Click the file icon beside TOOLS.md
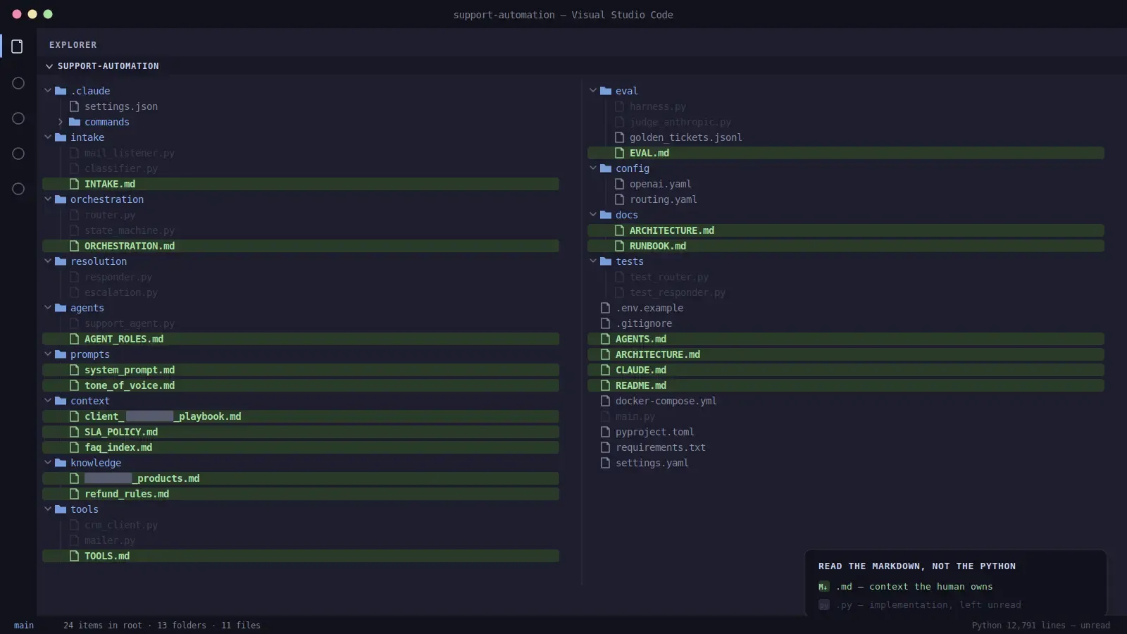This screenshot has height=634, width=1127. pyautogui.click(x=74, y=556)
